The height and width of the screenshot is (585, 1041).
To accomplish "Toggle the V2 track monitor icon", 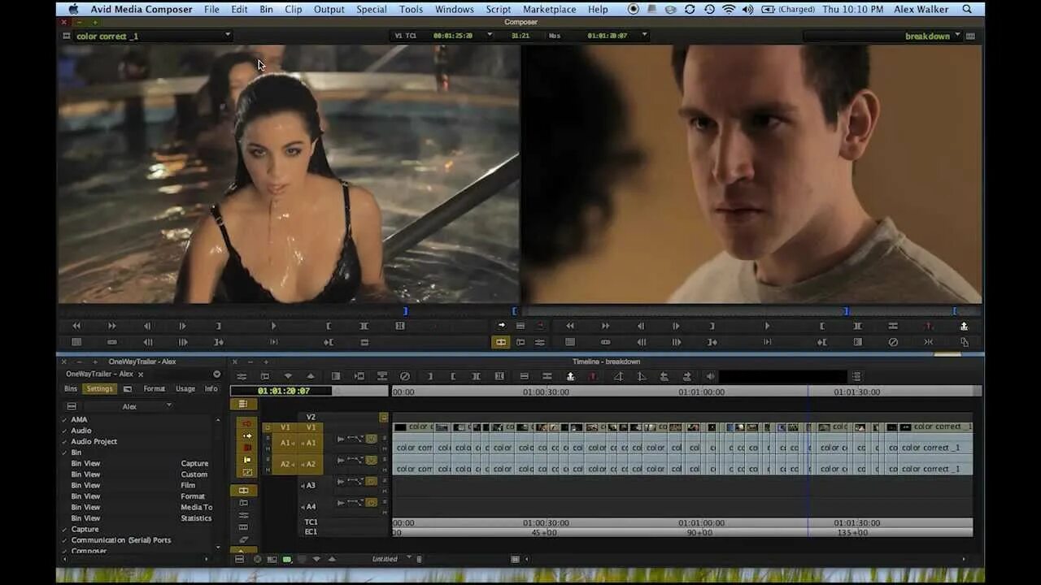I will (x=383, y=417).
